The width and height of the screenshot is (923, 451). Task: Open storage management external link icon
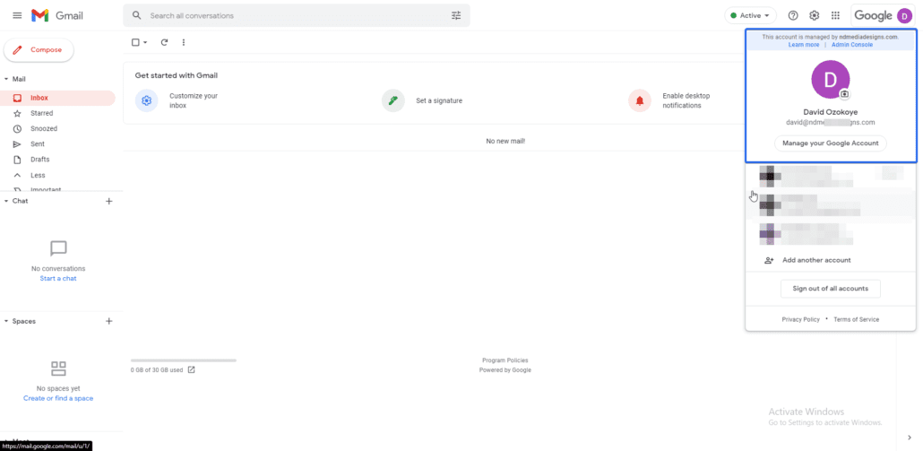click(x=191, y=370)
